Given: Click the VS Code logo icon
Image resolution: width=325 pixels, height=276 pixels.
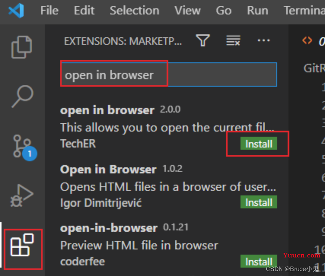Looking at the screenshot, I should coord(16,10).
